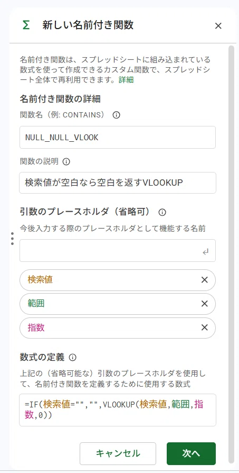The height and width of the screenshot is (473, 239).
Task: Click the キャンセル button
Action: pos(118,453)
